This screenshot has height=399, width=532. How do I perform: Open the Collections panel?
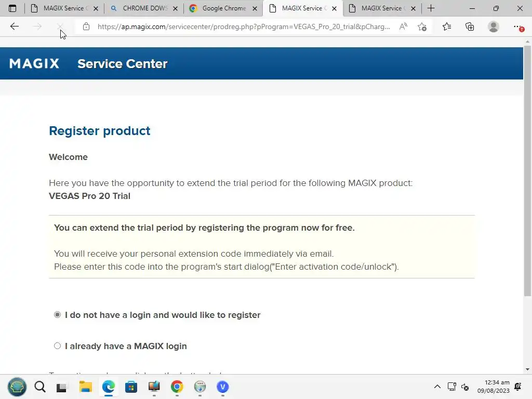point(470,26)
